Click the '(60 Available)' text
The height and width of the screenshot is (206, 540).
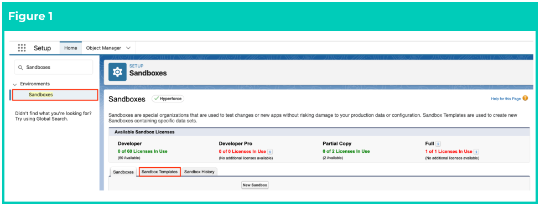pyautogui.click(x=129, y=158)
